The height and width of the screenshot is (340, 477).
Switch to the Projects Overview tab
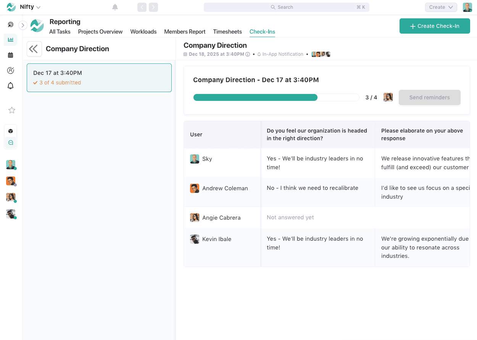click(x=100, y=32)
